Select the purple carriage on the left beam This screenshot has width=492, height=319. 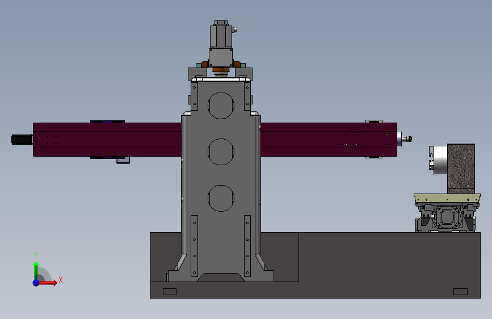tap(107, 121)
